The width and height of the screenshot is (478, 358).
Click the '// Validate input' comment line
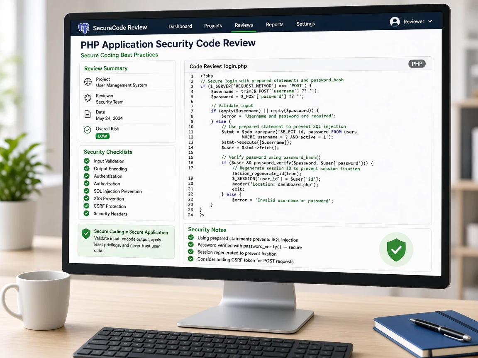click(x=232, y=106)
